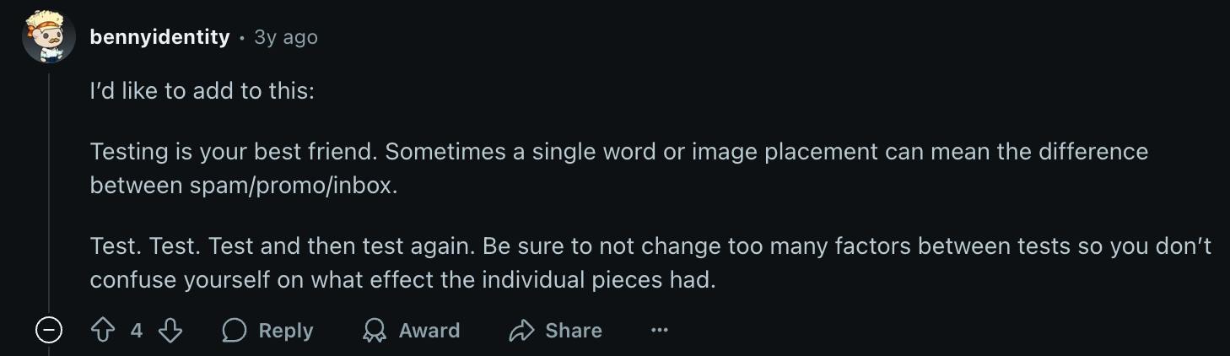The width and height of the screenshot is (1230, 356).
Task: Open bennyidentity's avatar image
Action: coord(49,38)
